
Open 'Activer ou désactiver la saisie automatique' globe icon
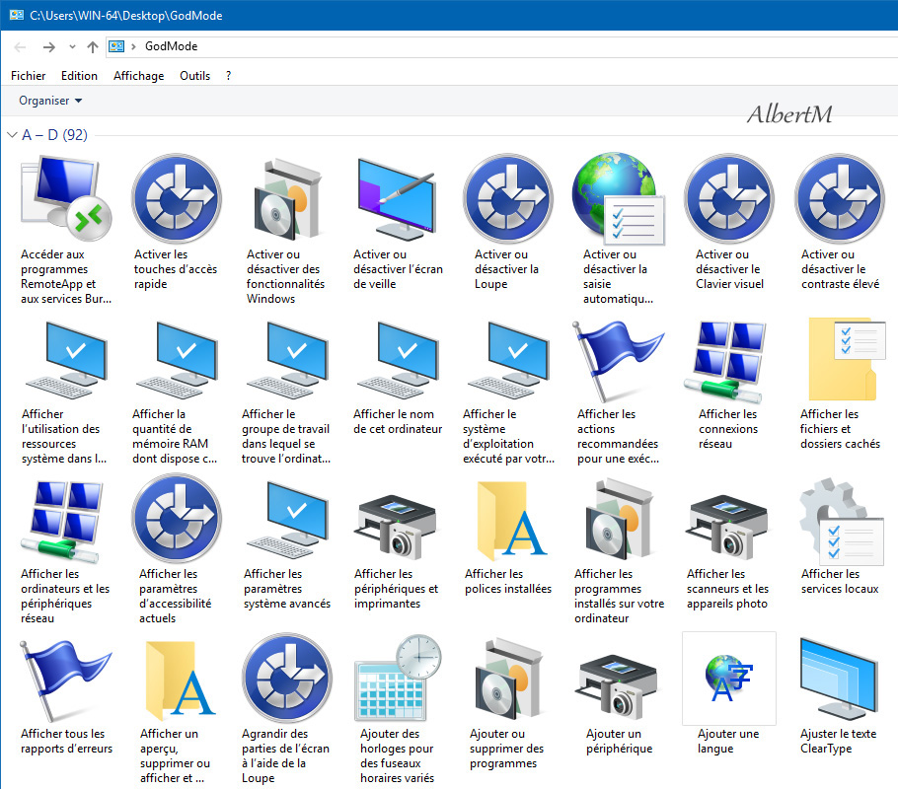pos(619,198)
